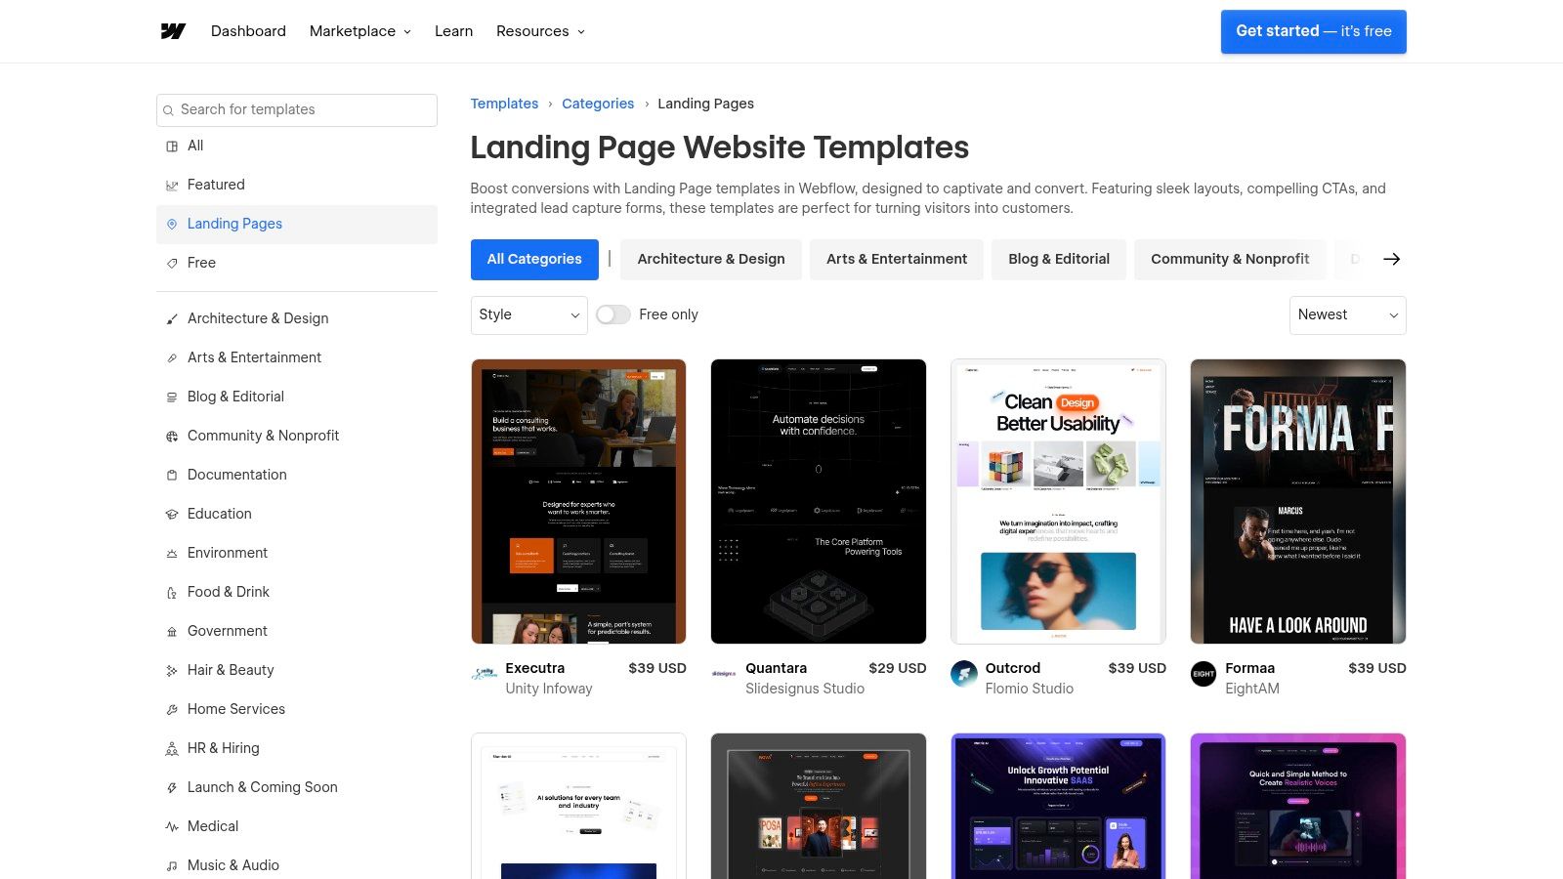Open Dashboard in top navigation
Screen dimensions: 1563x879
(x=248, y=31)
